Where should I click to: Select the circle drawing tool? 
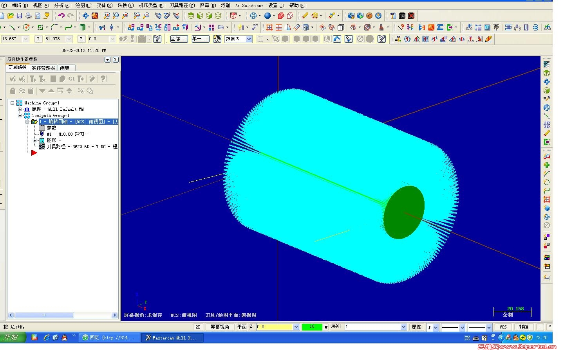pos(26,27)
